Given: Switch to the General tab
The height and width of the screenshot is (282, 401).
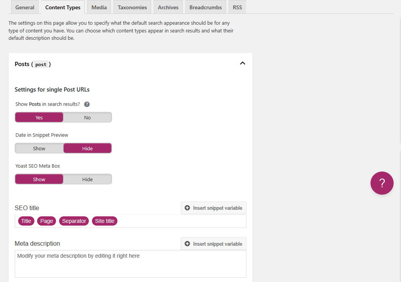Looking at the screenshot, I should [25, 7].
